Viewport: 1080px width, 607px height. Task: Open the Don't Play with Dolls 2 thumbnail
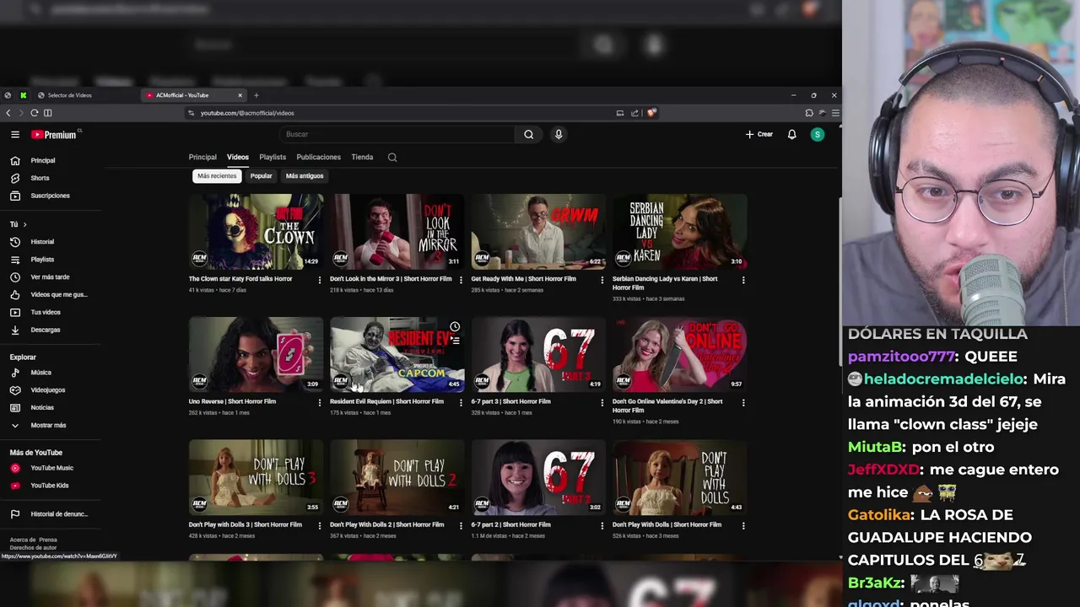coord(397,477)
